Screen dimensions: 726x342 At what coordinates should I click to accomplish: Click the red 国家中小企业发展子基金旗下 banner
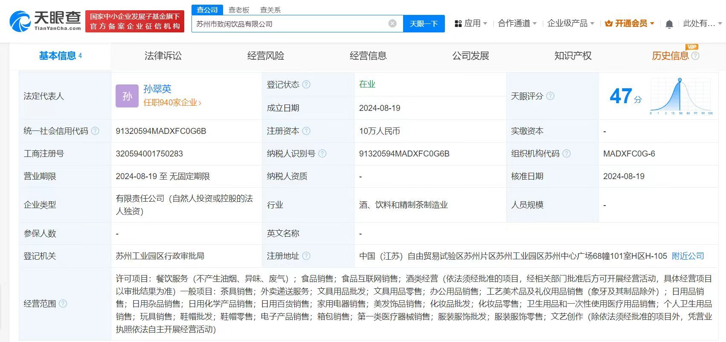(x=135, y=21)
